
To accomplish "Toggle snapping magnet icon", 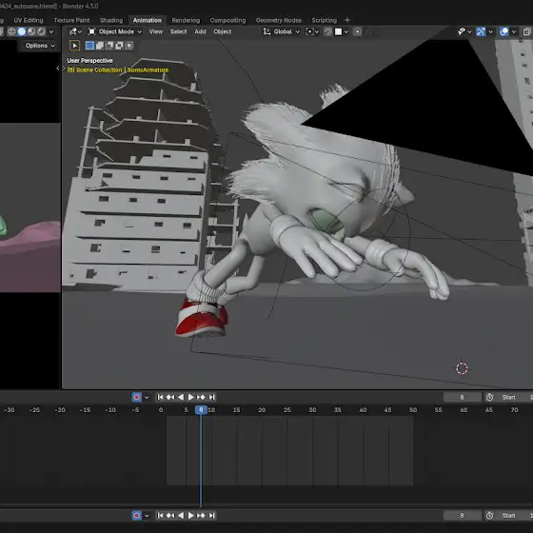I will pos(327,31).
